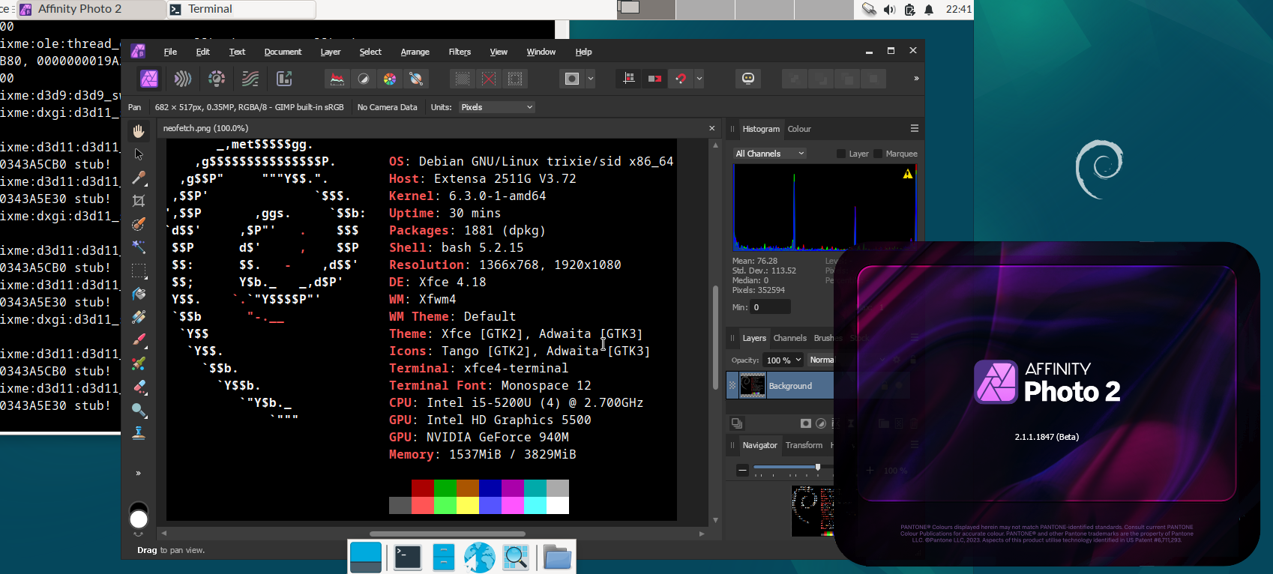Switch to the Liquify Persona
The image size is (1273, 574).
[182, 79]
